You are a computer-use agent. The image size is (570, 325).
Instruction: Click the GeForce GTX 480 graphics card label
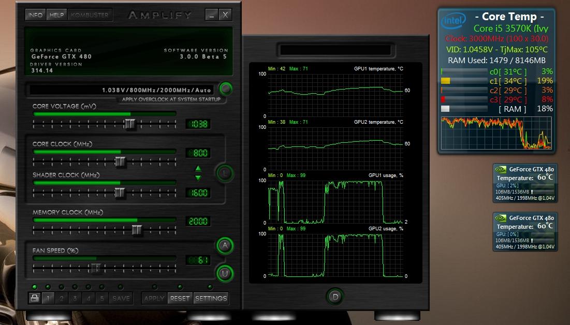click(62, 56)
